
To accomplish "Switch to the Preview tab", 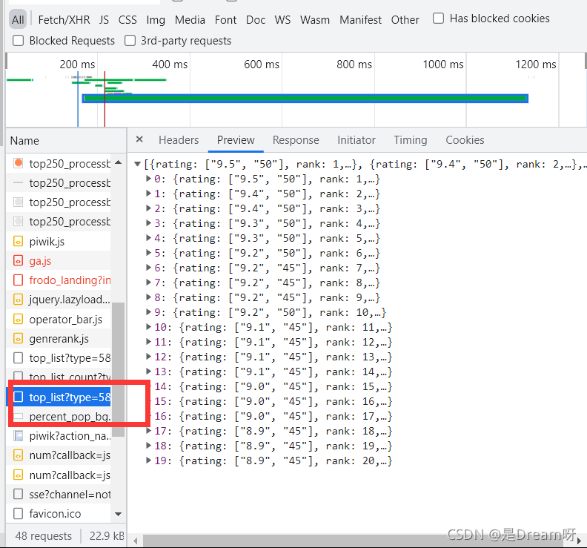I will (236, 140).
